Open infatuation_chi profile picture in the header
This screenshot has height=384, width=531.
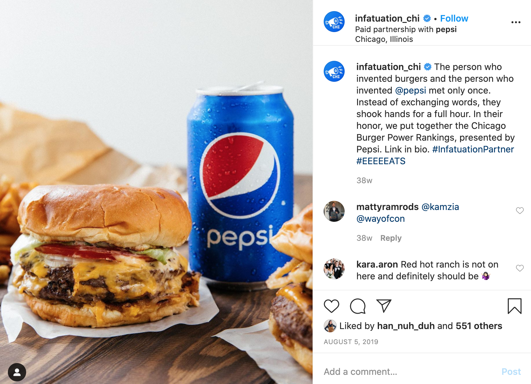pos(334,22)
